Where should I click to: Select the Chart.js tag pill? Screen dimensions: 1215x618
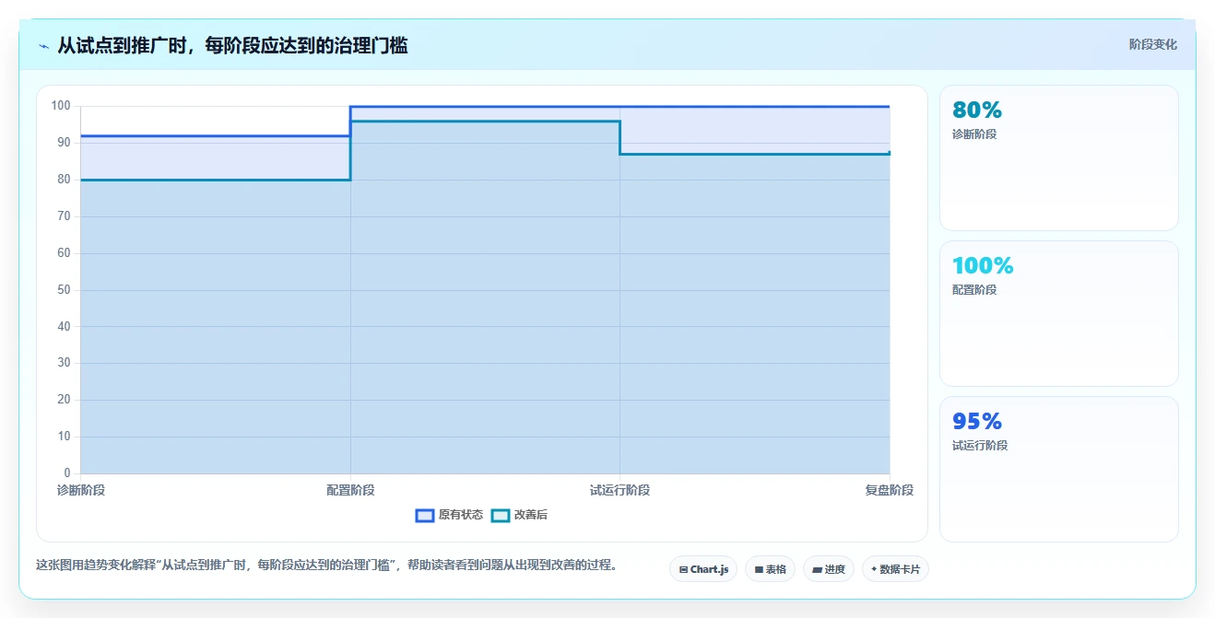pos(703,569)
